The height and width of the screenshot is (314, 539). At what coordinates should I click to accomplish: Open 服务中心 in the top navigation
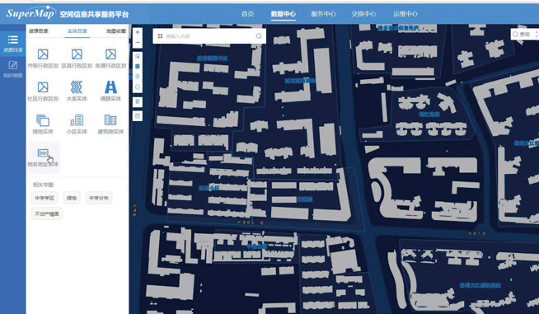pyautogui.click(x=323, y=14)
